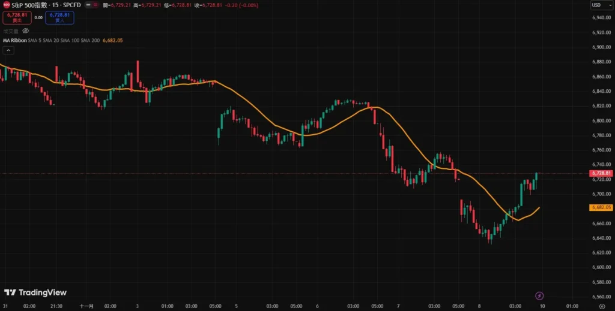Toggle volume indicator visibility eye icon
This screenshot has height=311, width=615.
[x=25, y=30]
